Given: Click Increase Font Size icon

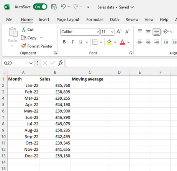Looking at the screenshot, I should 119,31.
